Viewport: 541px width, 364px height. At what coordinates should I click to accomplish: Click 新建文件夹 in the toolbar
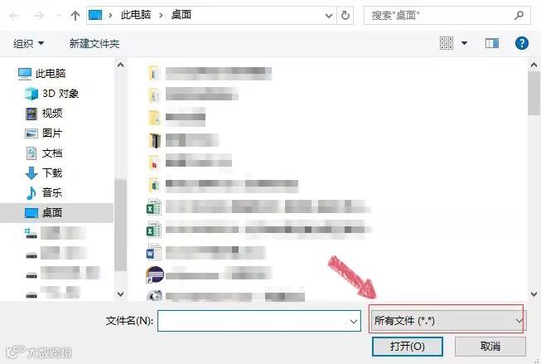pyautogui.click(x=94, y=43)
